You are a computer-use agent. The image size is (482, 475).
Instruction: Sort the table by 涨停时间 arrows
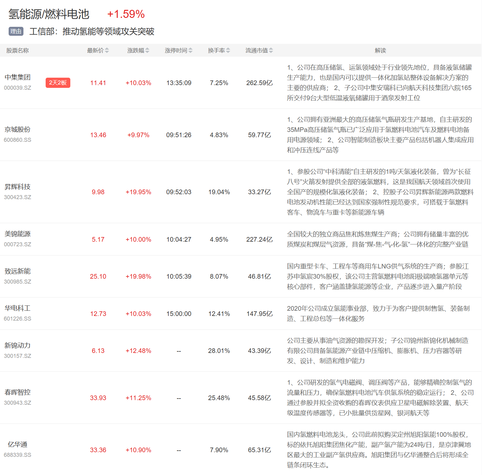[190, 51]
